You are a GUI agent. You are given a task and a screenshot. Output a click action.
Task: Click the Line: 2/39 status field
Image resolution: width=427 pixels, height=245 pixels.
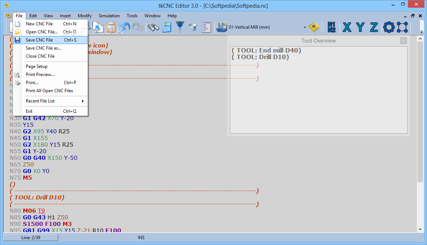[x=31, y=237]
